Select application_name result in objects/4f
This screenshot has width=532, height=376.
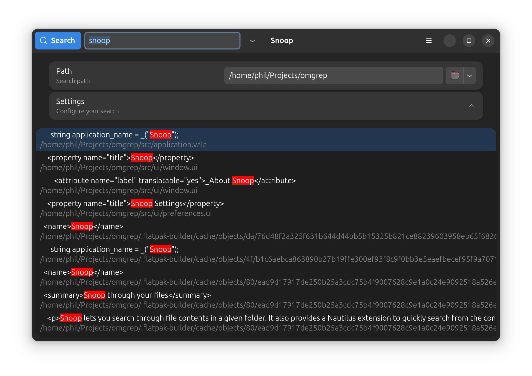coord(266,254)
